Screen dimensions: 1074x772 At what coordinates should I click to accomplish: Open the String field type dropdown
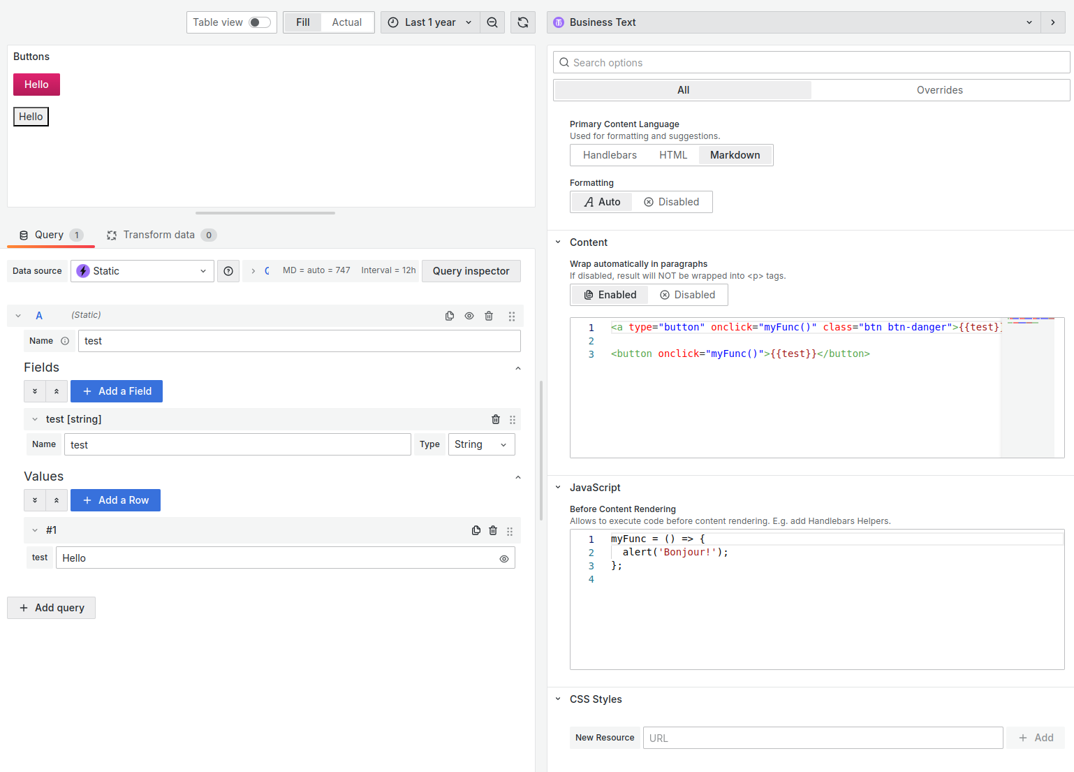coord(481,444)
